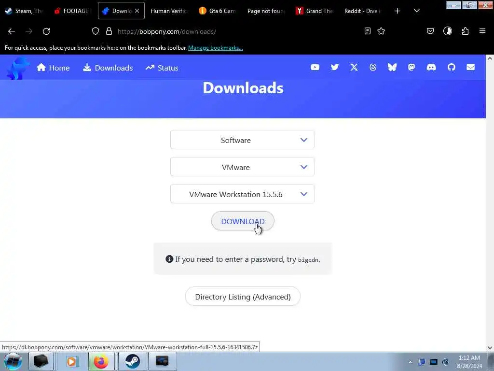Click the browser back arrow
494x371 pixels.
(12, 31)
